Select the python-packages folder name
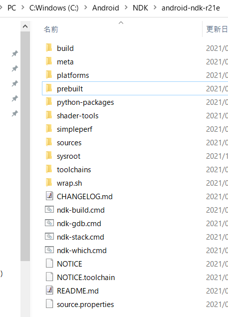 (x=85, y=102)
